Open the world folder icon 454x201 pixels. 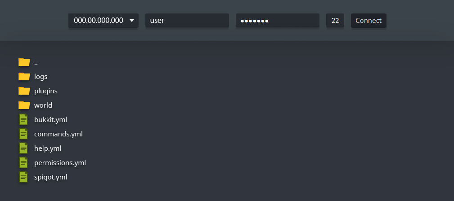point(24,105)
